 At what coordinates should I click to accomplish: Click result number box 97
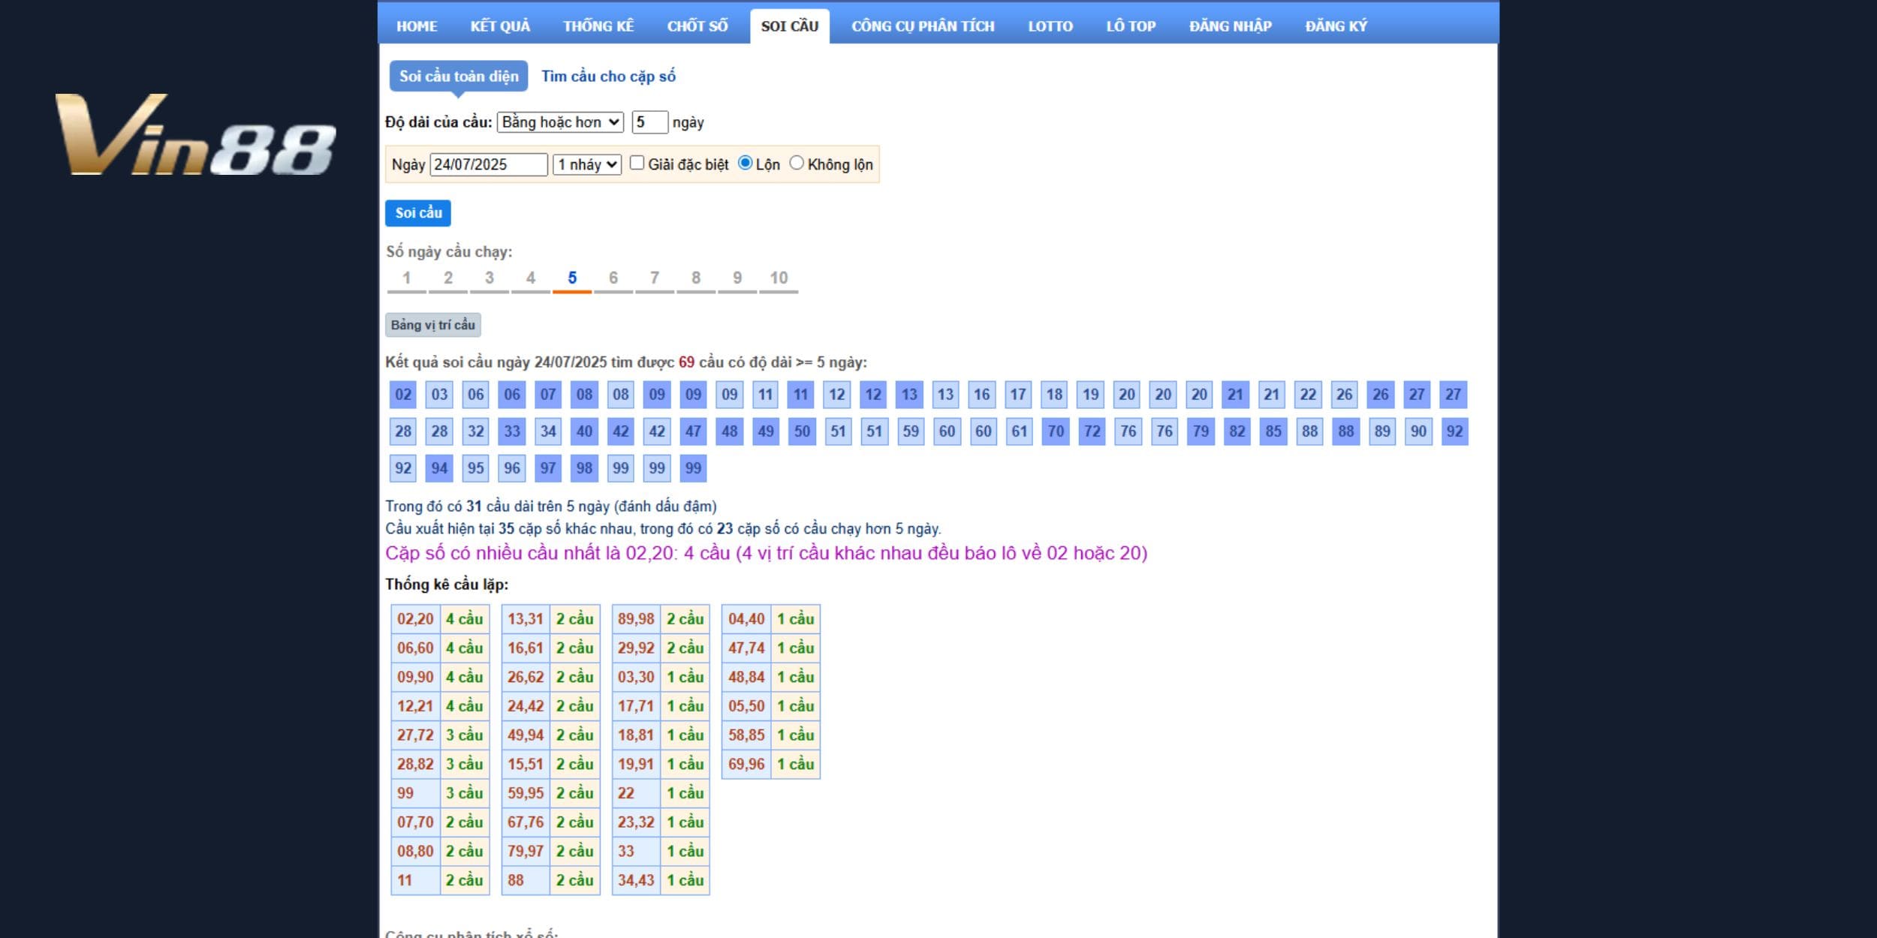pos(548,468)
